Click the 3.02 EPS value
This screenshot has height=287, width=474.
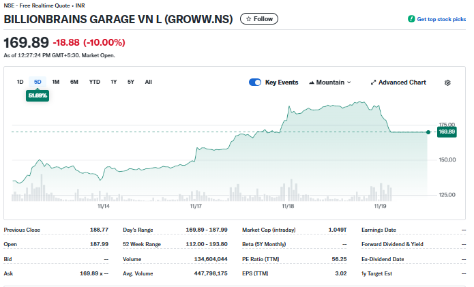[341, 273]
